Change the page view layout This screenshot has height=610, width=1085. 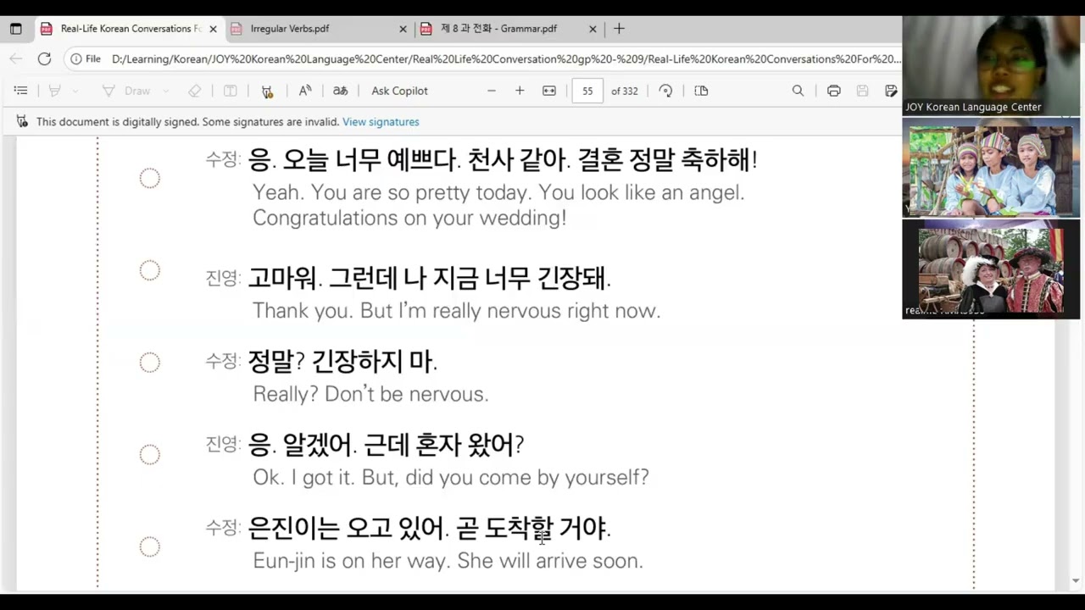click(x=701, y=91)
